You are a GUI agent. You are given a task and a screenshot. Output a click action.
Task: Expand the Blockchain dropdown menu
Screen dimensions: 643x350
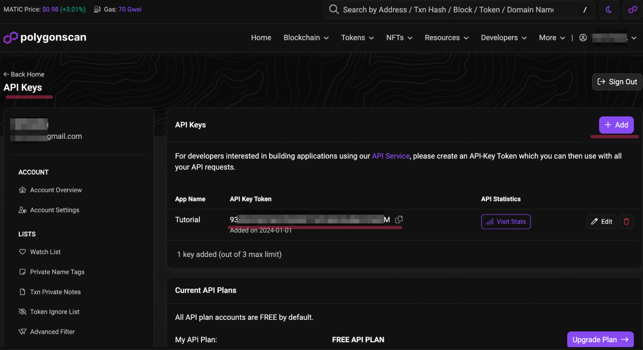306,38
